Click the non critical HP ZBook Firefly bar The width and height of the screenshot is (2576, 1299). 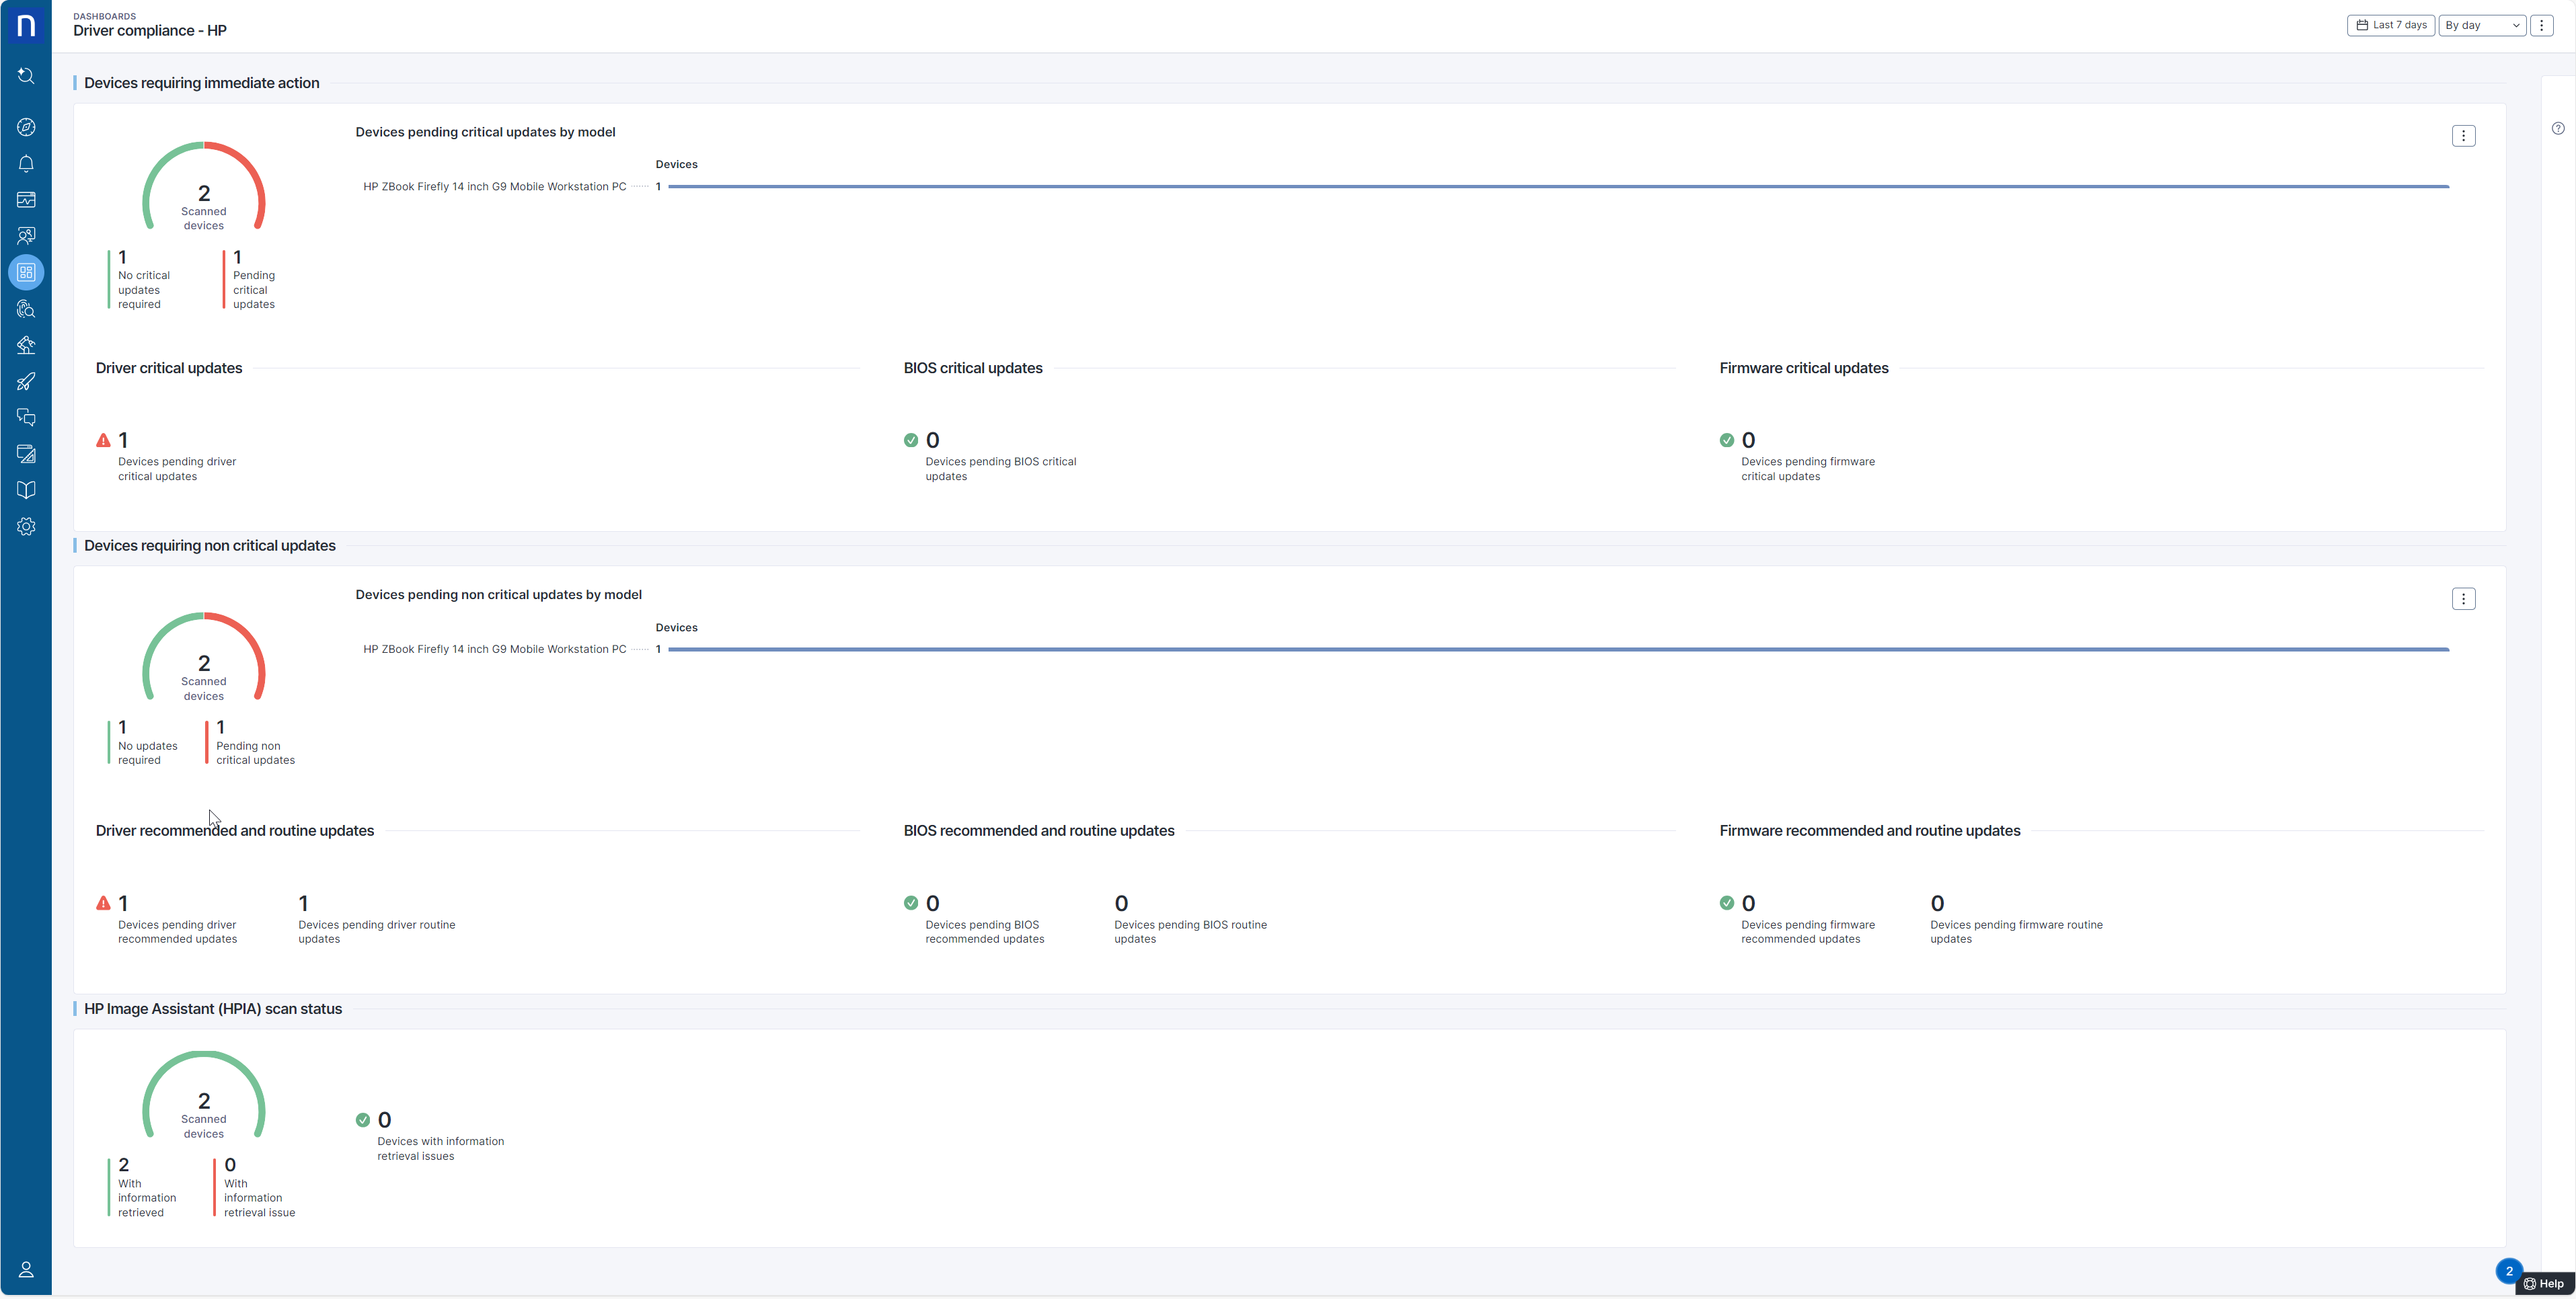1558,650
